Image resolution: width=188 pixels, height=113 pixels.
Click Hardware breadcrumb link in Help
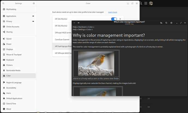point(82,27)
